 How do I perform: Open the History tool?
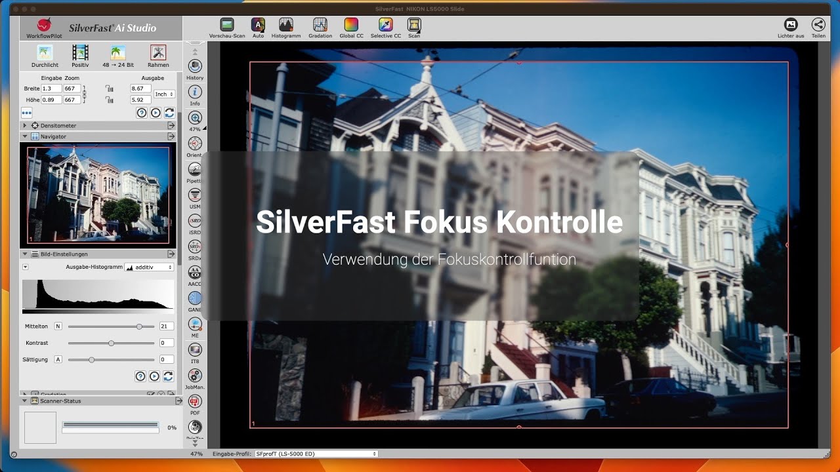[x=195, y=70]
